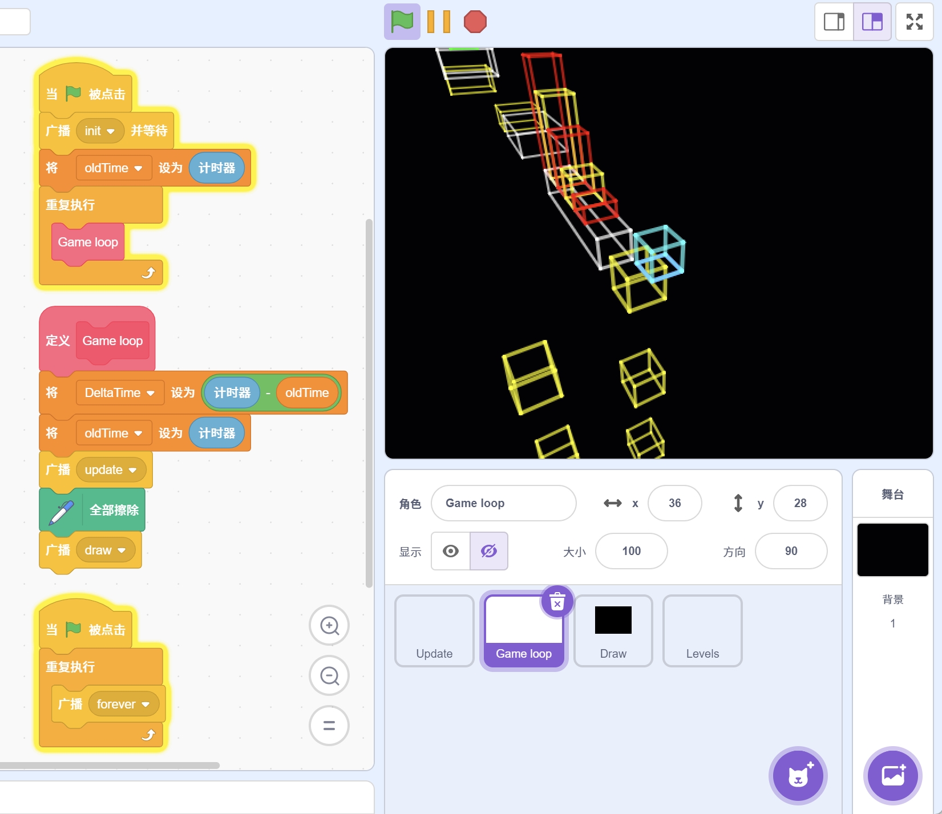Click the green flag to run the project
This screenshot has width=942, height=814.
(401, 22)
